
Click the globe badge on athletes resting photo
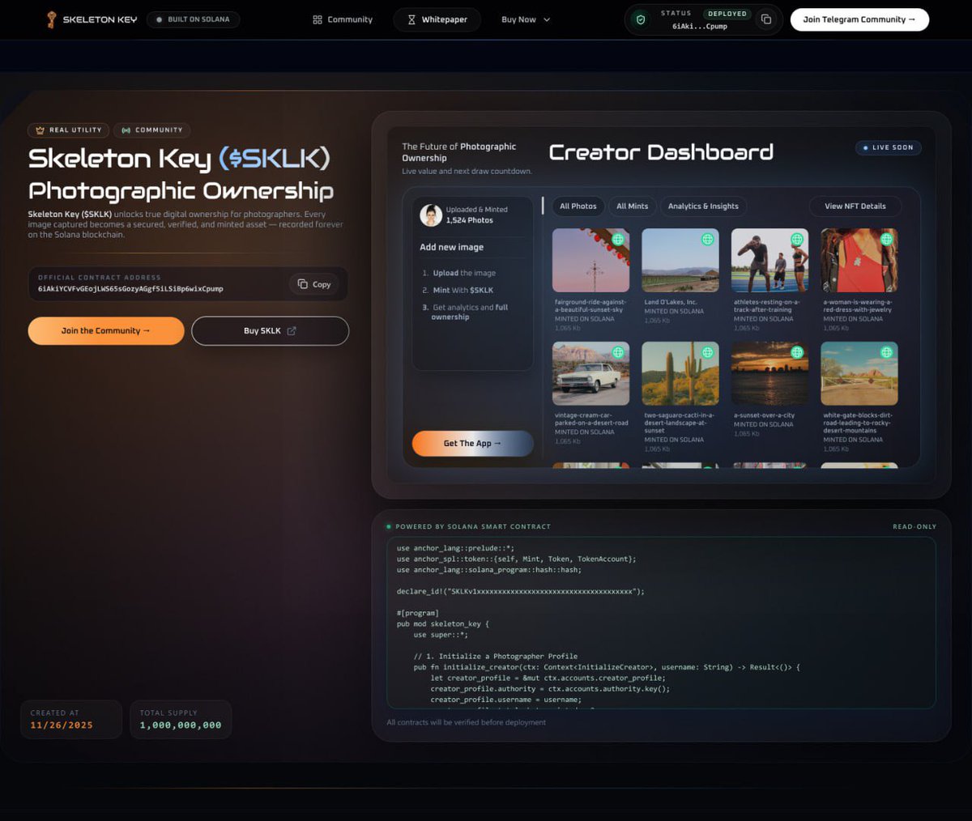coord(797,240)
